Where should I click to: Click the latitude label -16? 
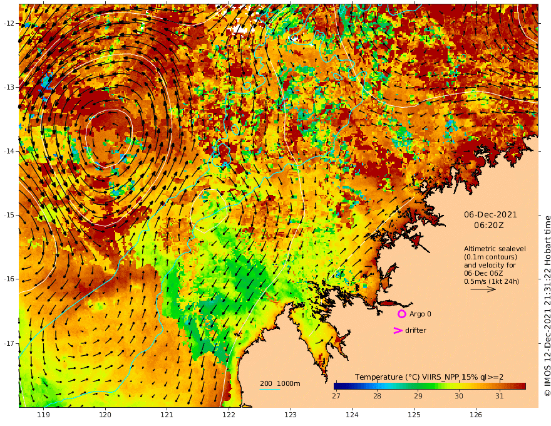pyautogui.click(x=10, y=279)
